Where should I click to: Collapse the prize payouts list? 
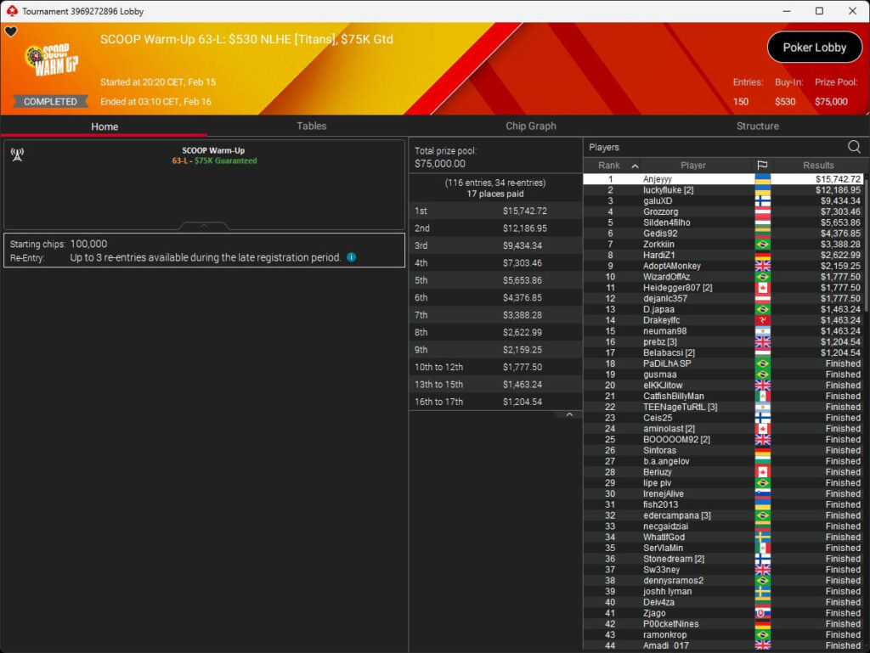click(569, 414)
